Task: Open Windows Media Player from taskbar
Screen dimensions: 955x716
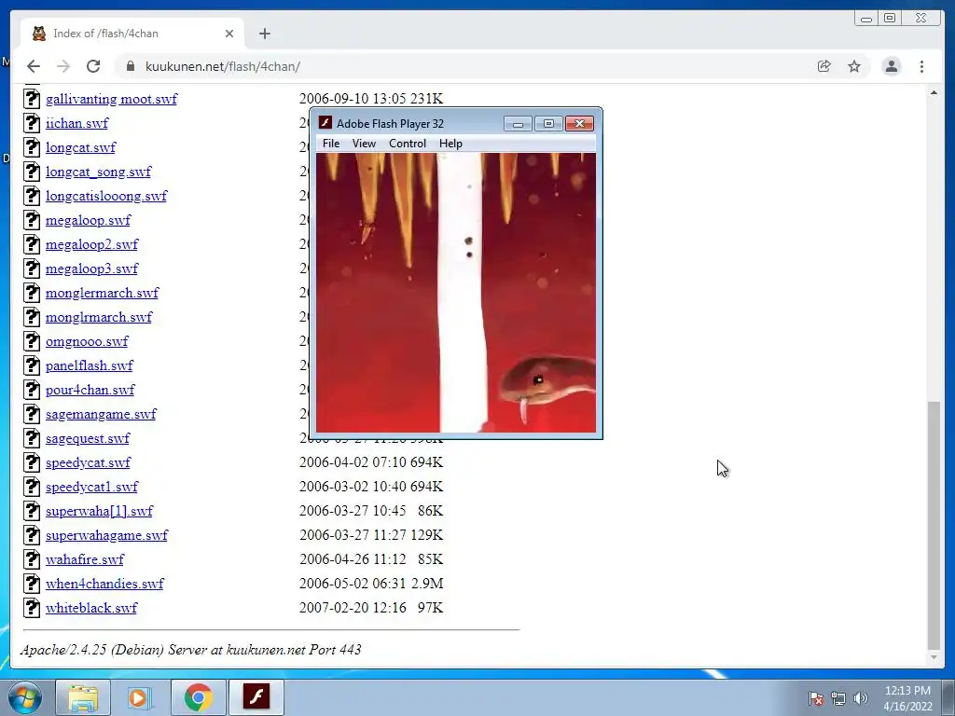Action: (140, 697)
